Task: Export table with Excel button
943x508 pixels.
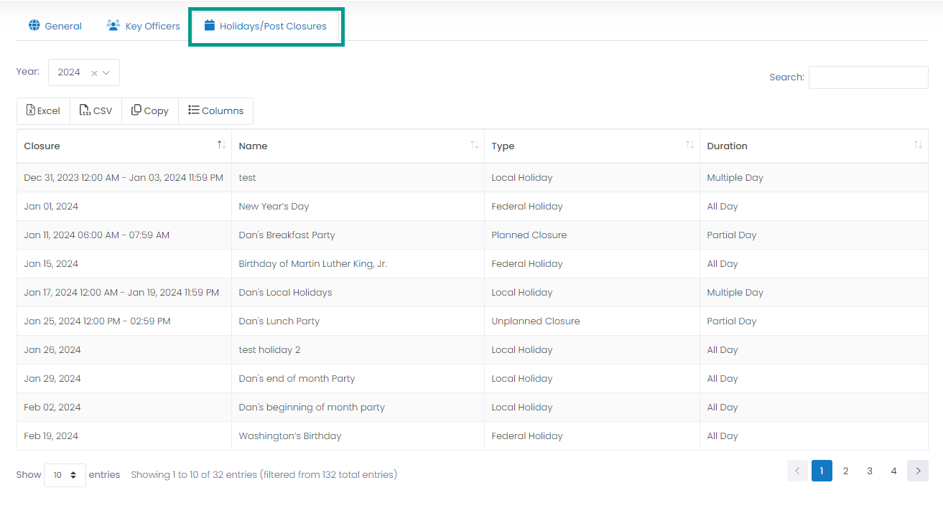Action: point(43,110)
